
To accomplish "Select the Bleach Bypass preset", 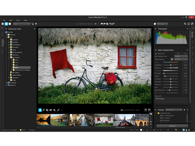I will click(165, 121).
